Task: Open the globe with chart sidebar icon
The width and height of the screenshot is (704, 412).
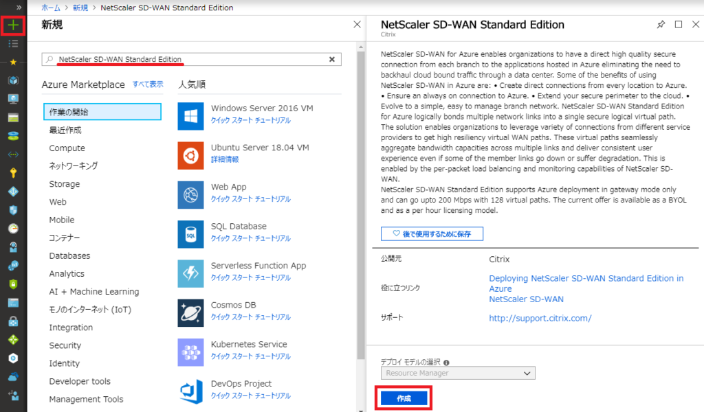Action: [x=13, y=266]
